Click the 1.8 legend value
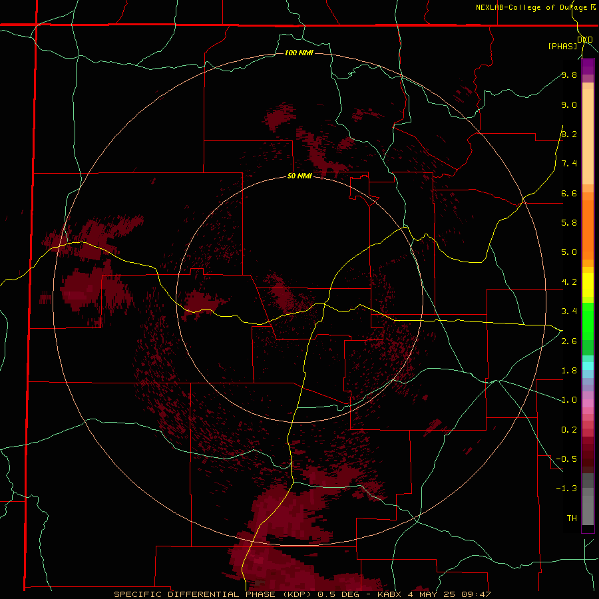Viewport: 599px width, 599px height. [569, 371]
